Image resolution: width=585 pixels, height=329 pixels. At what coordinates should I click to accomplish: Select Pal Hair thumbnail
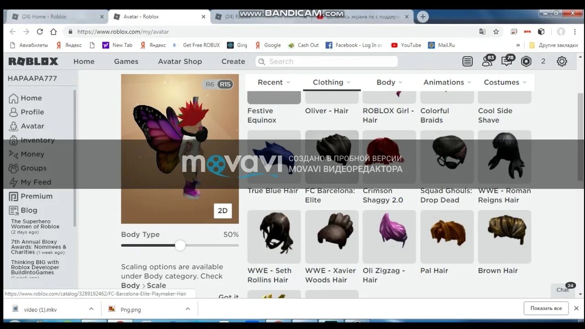point(447,237)
